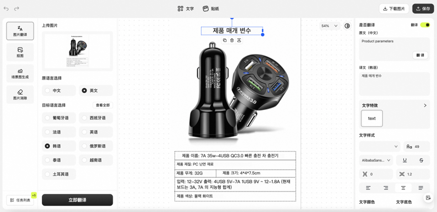
Task: Open the 贴纸 sticker tool
Action: 211,9
